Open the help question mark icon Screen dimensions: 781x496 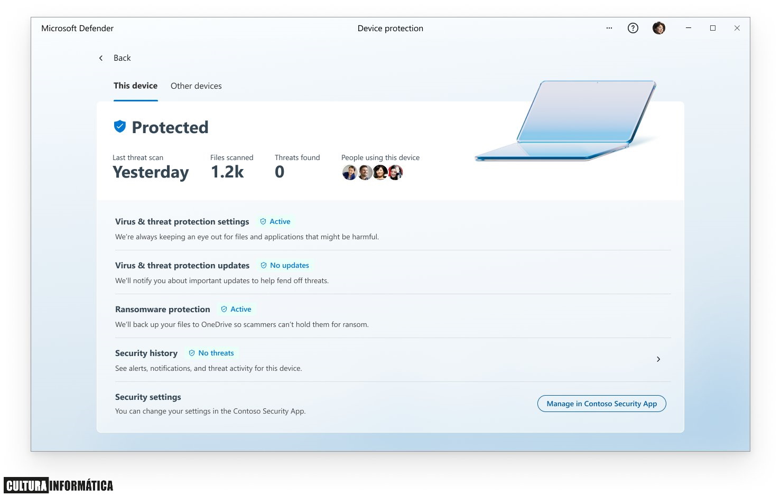[x=633, y=28]
